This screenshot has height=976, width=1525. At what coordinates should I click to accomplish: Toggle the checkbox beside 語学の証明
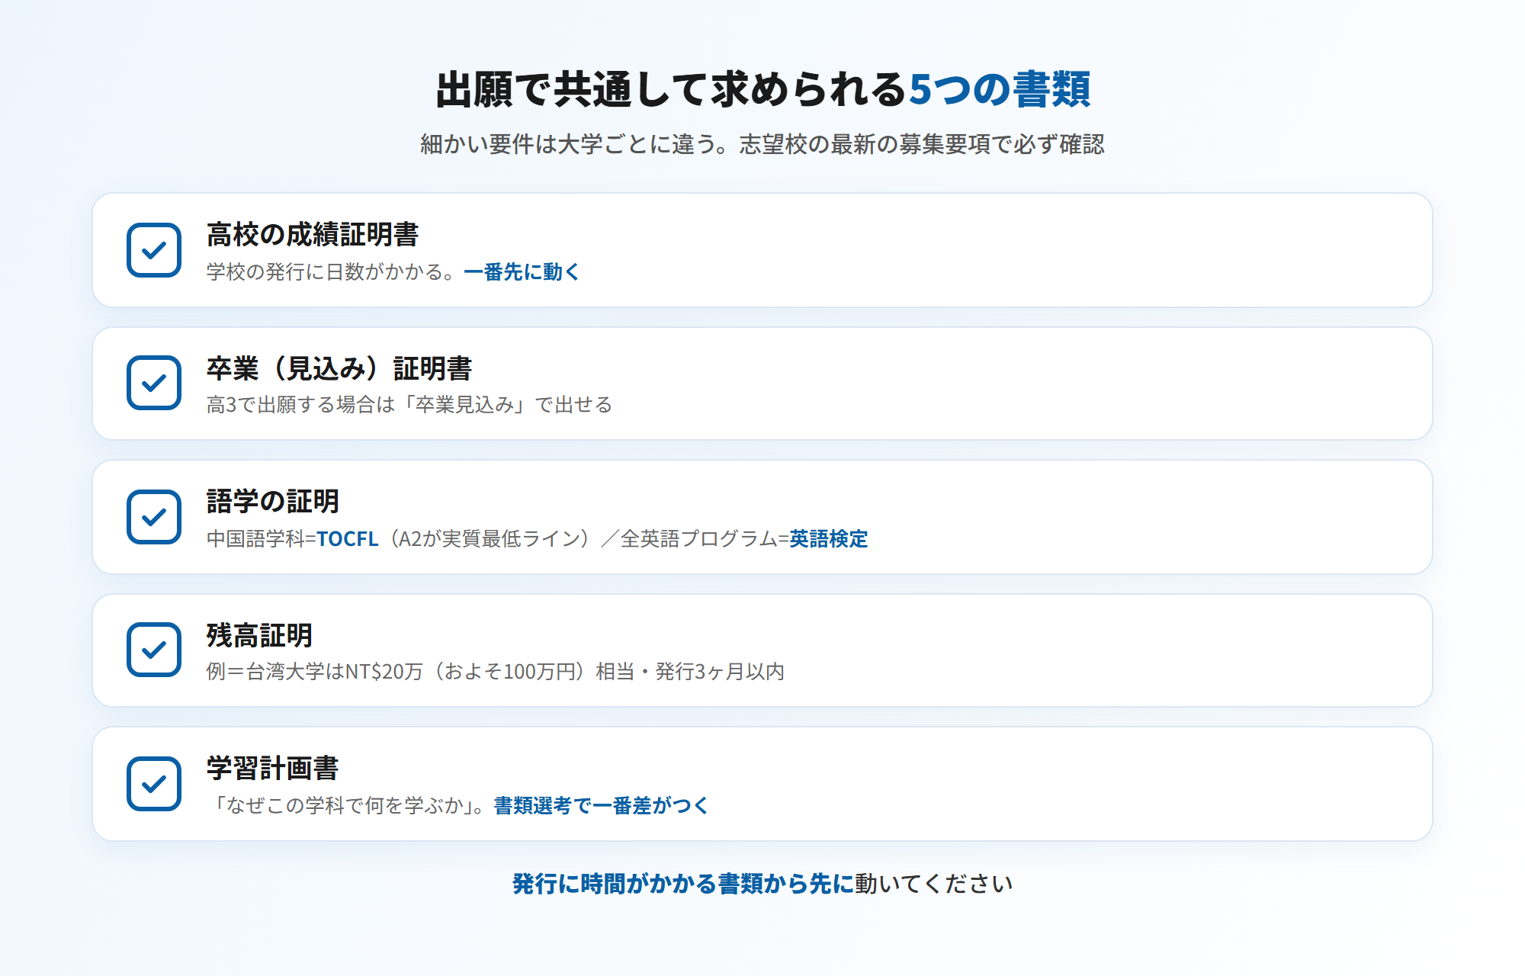coord(154,517)
